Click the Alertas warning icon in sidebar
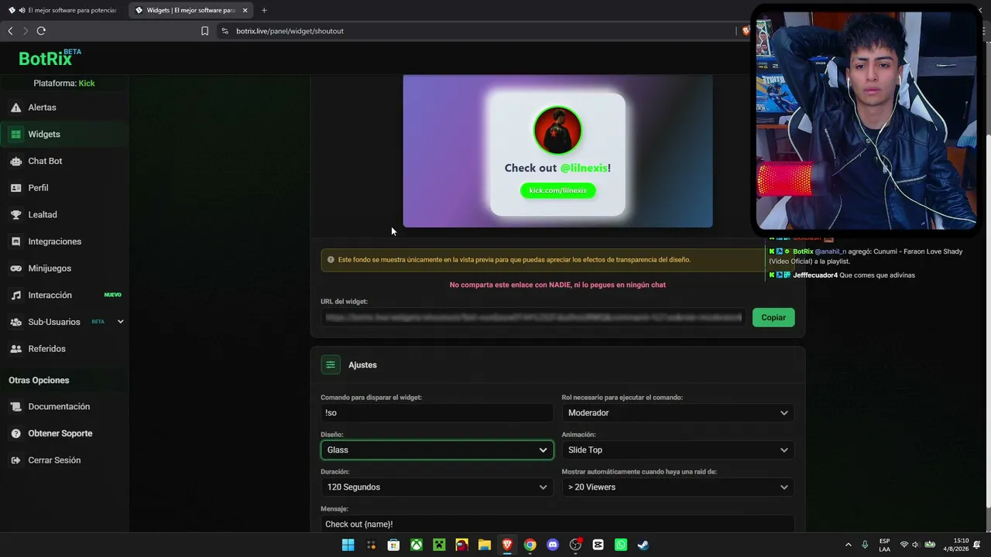The width and height of the screenshot is (991, 557). pyautogui.click(x=15, y=108)
